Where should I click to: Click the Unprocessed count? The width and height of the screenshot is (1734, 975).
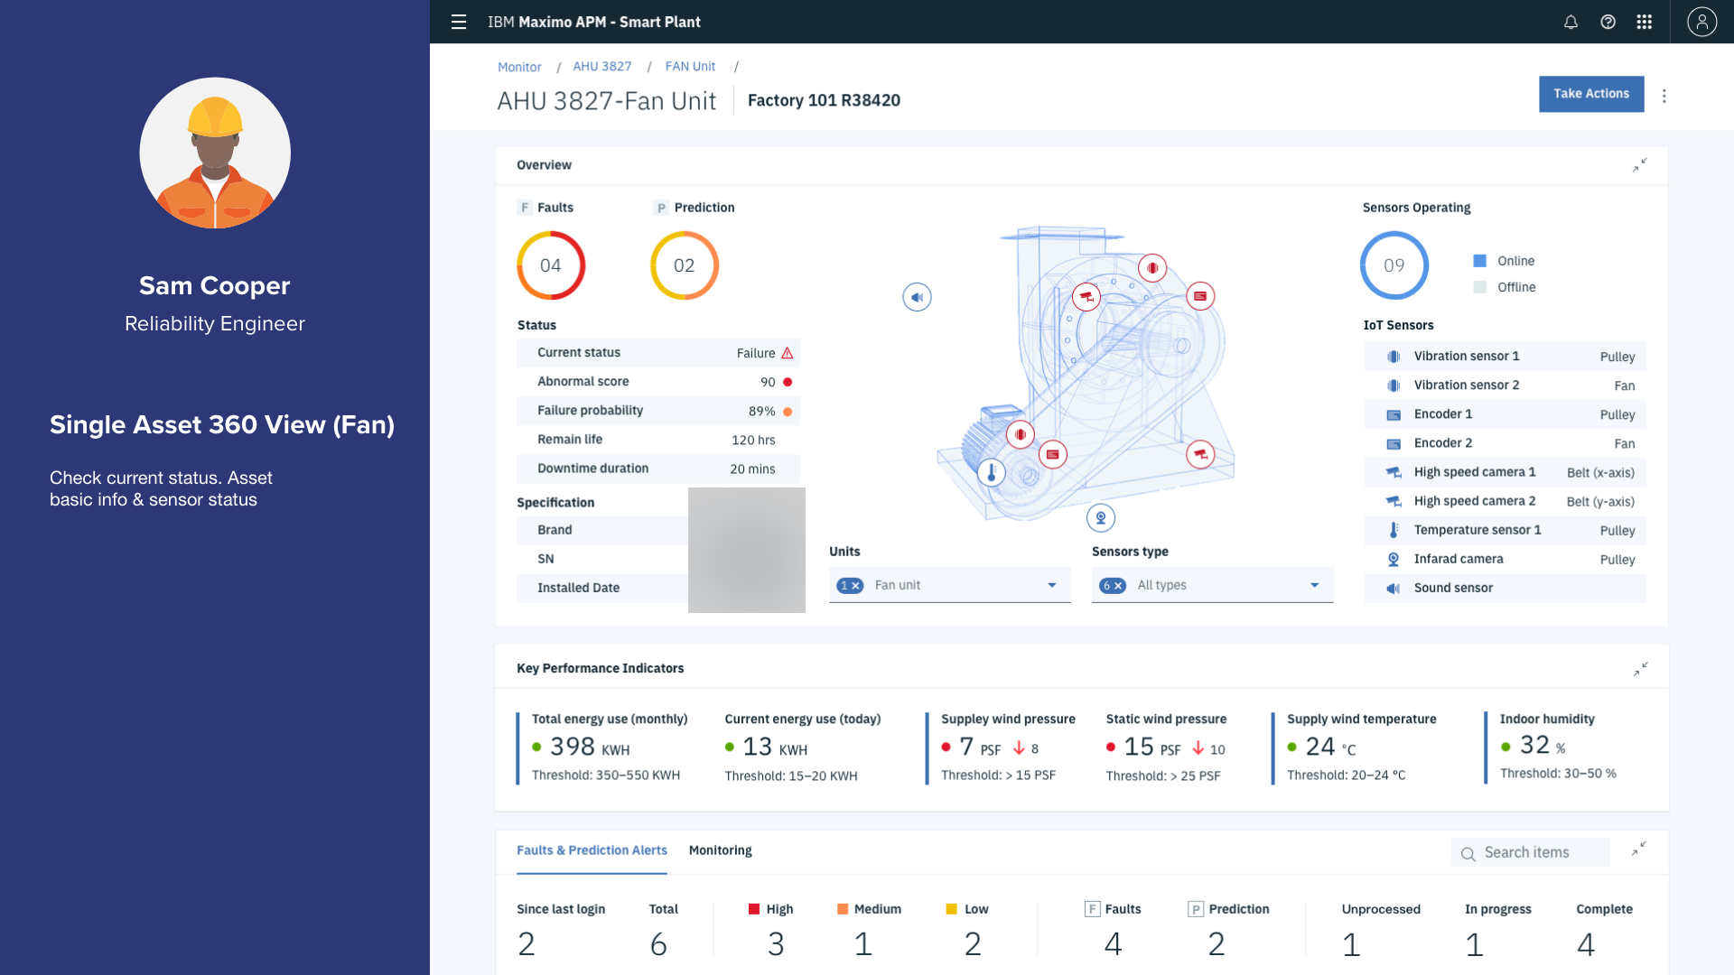point(1351,944)
